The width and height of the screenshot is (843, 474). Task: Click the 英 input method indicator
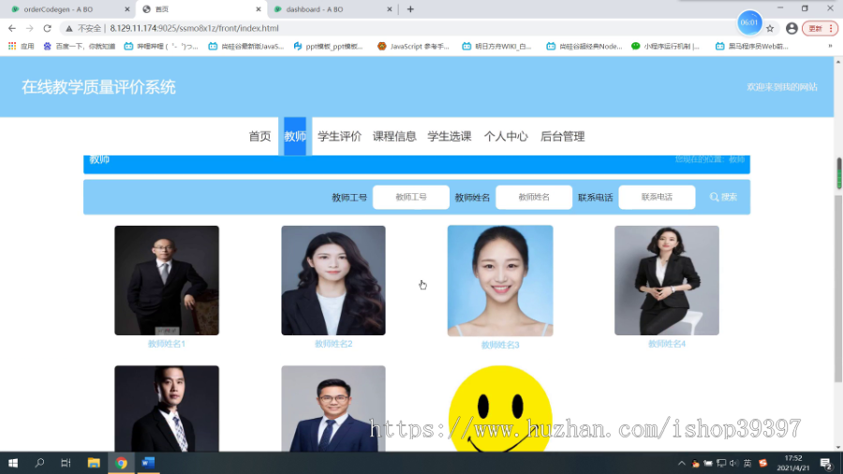point(747,464)
